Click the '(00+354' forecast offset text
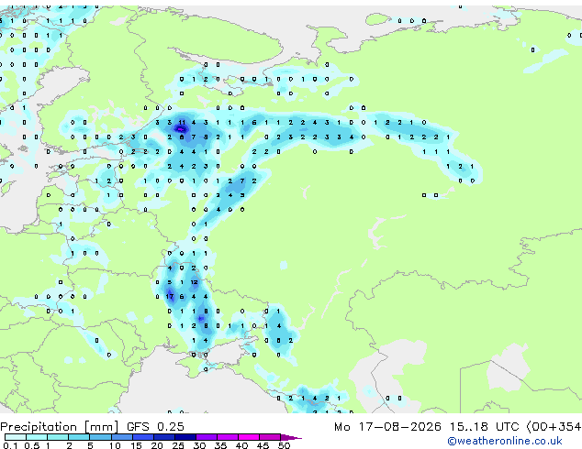 pyautogui.click(x=554, y=427)
